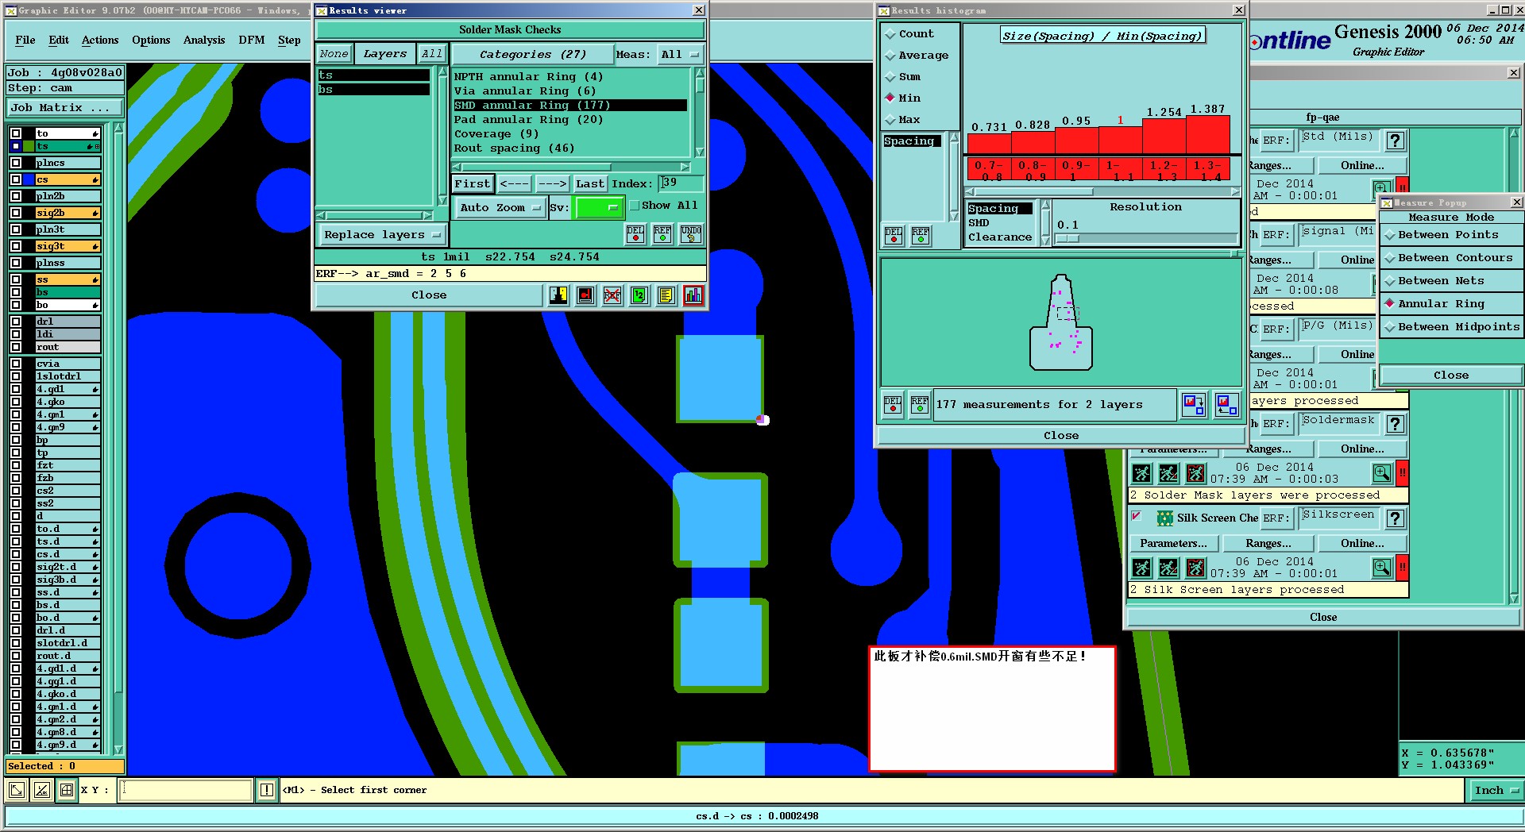Screen dimensions: 1525x832
Task: Click red-framed running-man icon in Solder Mask row
Action: [x=1195, y=474]
